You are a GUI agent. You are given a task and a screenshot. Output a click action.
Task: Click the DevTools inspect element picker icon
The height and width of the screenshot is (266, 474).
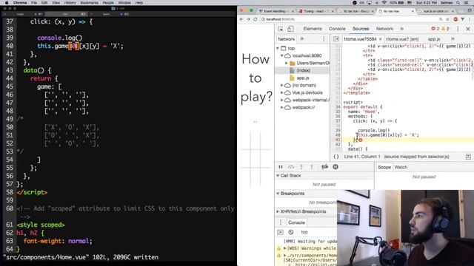(x=281, y=29)
